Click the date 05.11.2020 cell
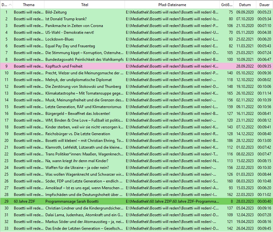 (245, 32)
